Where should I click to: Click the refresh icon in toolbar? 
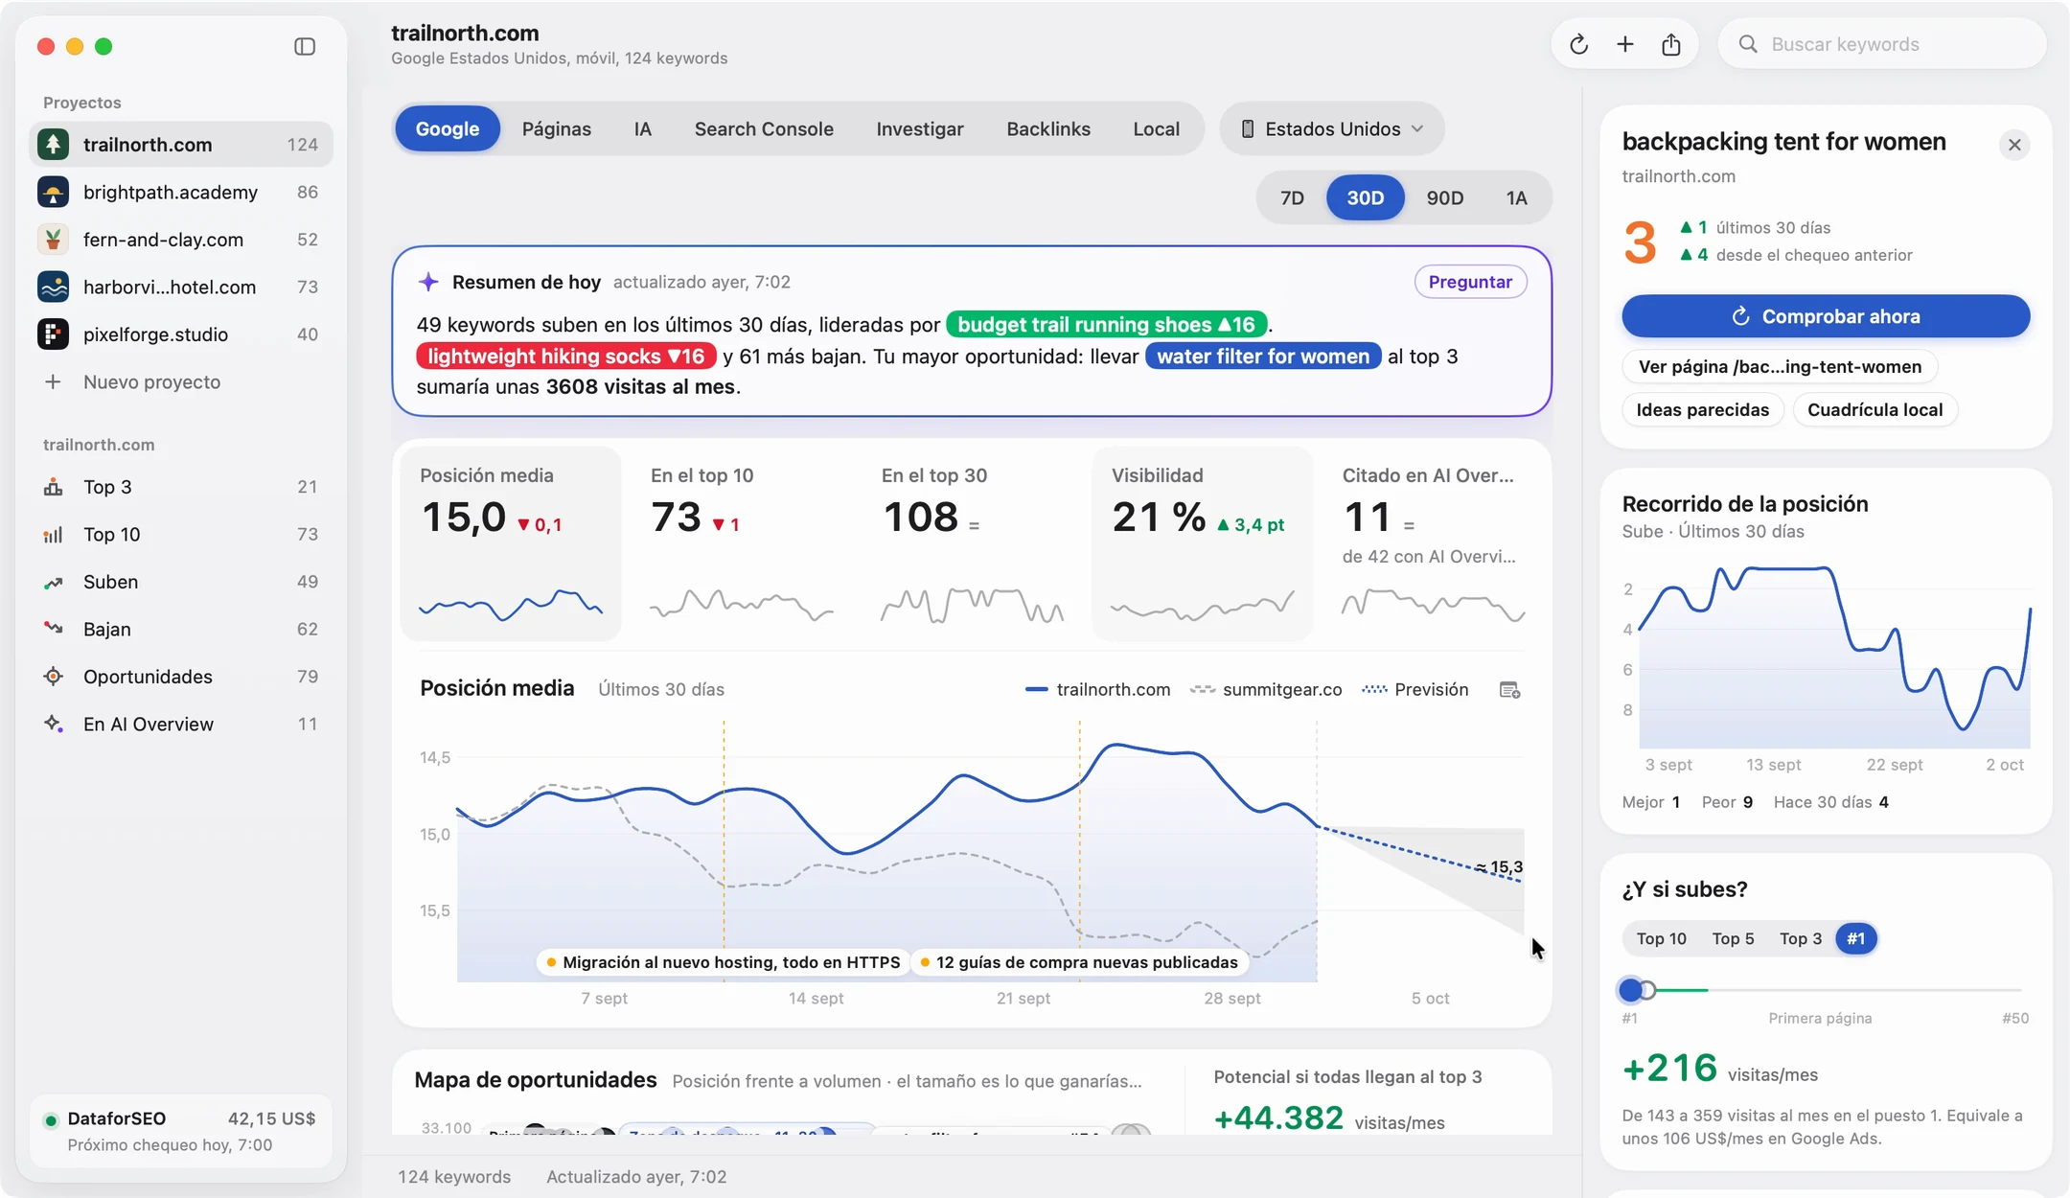pyautogui.click(x=1578, y=44)
